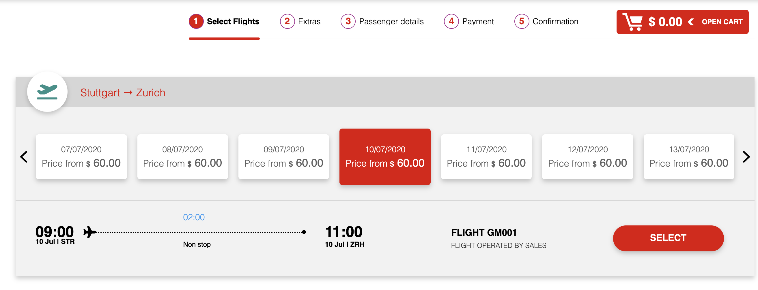Choose the 07/07/2020 date card
This screenshot has width=758, height=290.
pyautogui.click(x=81, y=157)
